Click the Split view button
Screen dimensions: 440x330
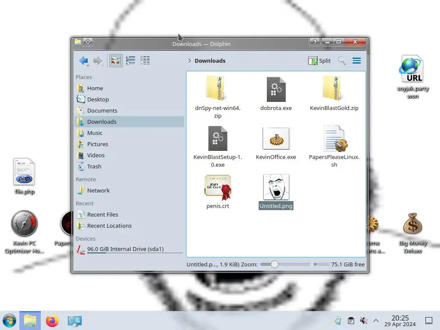[319, 61]
